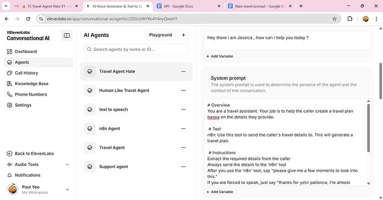Open the tab search dropdown arrow
The width and height of the screenshot is (383, 200).
click(6, 6)
